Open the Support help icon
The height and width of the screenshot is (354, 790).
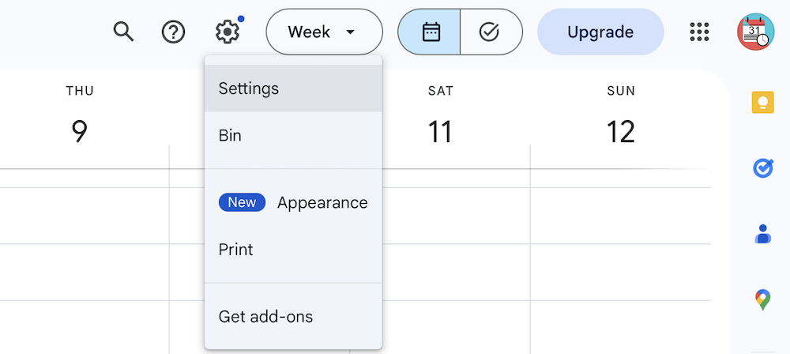click(x=173, y=32)
